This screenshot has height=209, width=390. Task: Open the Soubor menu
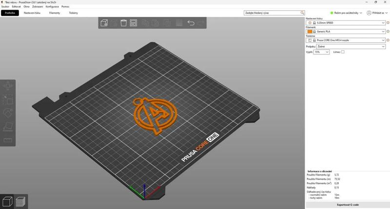[x=5, y=7]
